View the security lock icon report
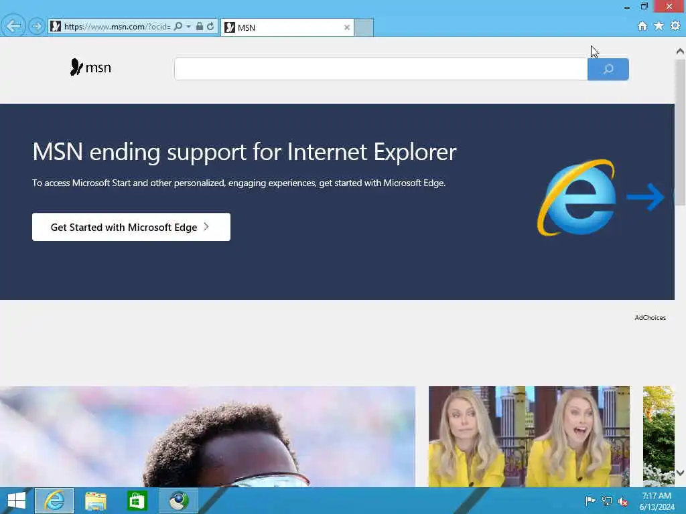 [x=200, y=27]
